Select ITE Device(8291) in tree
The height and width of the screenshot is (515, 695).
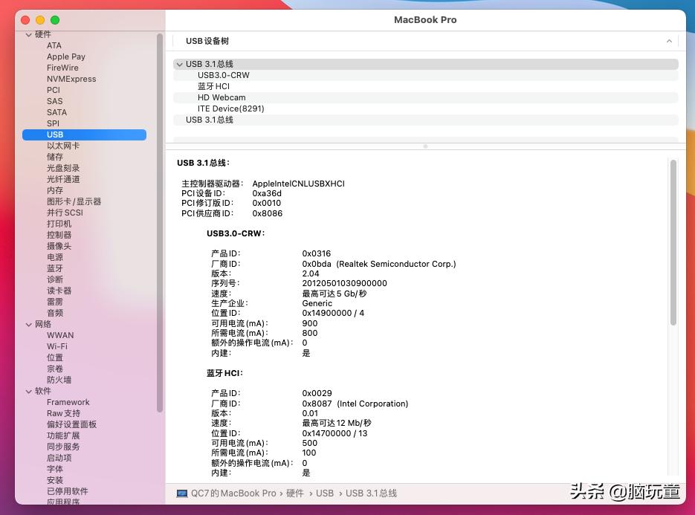coord(230,108)
